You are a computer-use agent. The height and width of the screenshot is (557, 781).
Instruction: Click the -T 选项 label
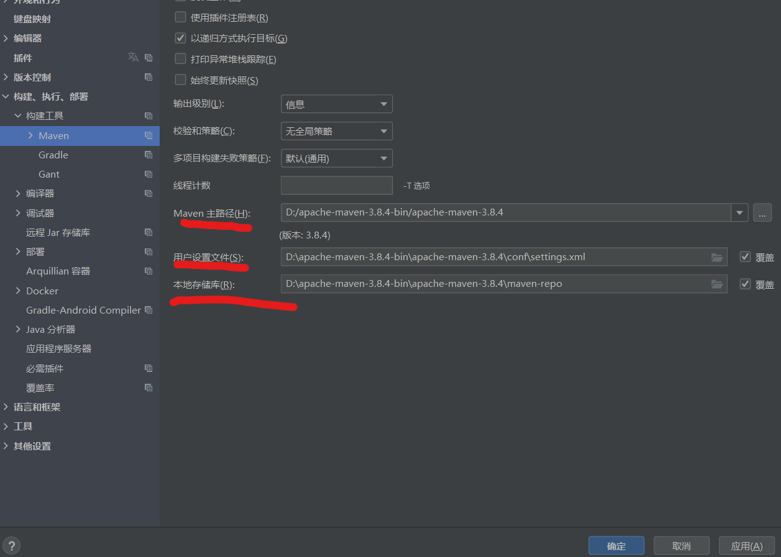click(x=416, y=185)
